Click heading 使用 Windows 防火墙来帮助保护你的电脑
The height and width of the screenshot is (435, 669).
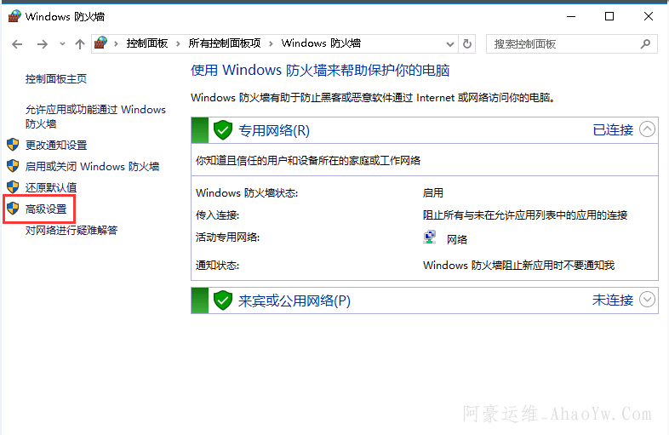[320, 71]
